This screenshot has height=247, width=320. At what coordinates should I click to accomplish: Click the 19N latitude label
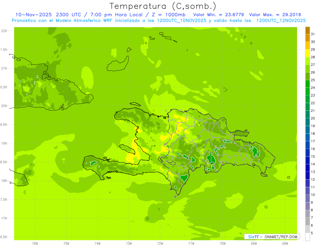pyautogui.click(x=4, y=143)
